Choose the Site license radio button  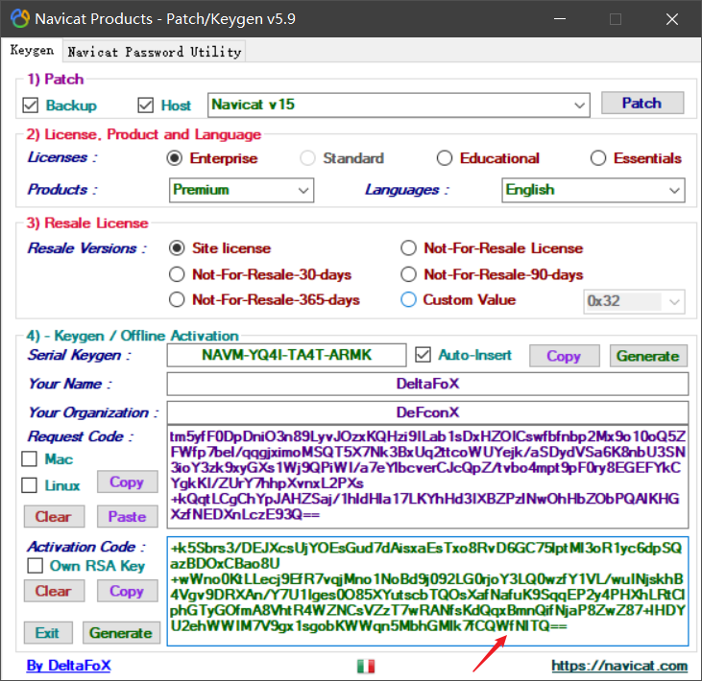click(x=177, y=248)
